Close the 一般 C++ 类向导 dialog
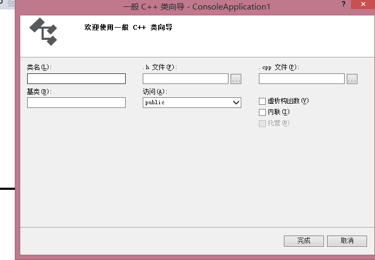The height and width of the screenshot is (260, 375). [x=363, y=4]
